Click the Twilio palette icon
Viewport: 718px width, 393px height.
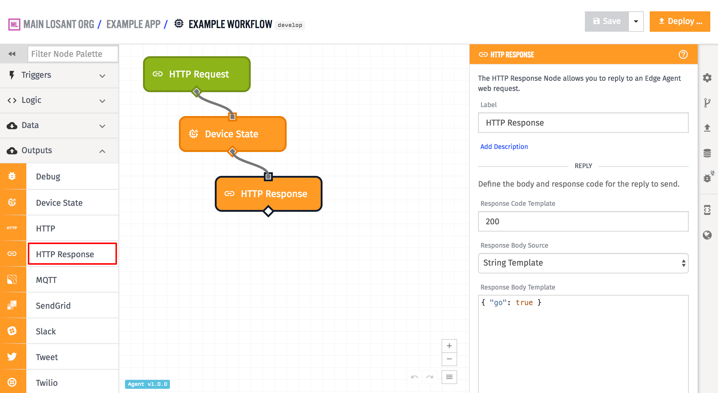[x=12, y=382]
